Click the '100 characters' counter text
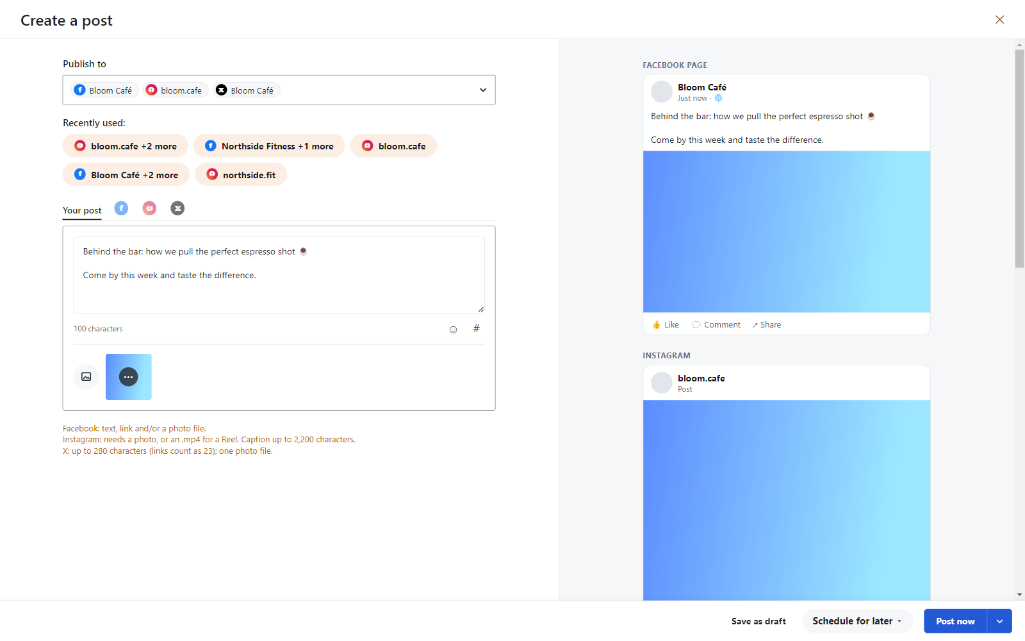The image size is (1025, 641). pyautogui.click(x=98, y=329)
